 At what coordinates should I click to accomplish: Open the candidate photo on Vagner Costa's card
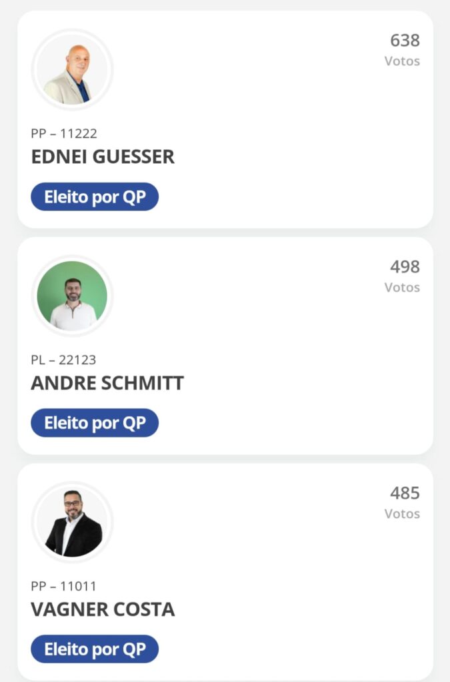pyautogui.click(x=72, y=522)
